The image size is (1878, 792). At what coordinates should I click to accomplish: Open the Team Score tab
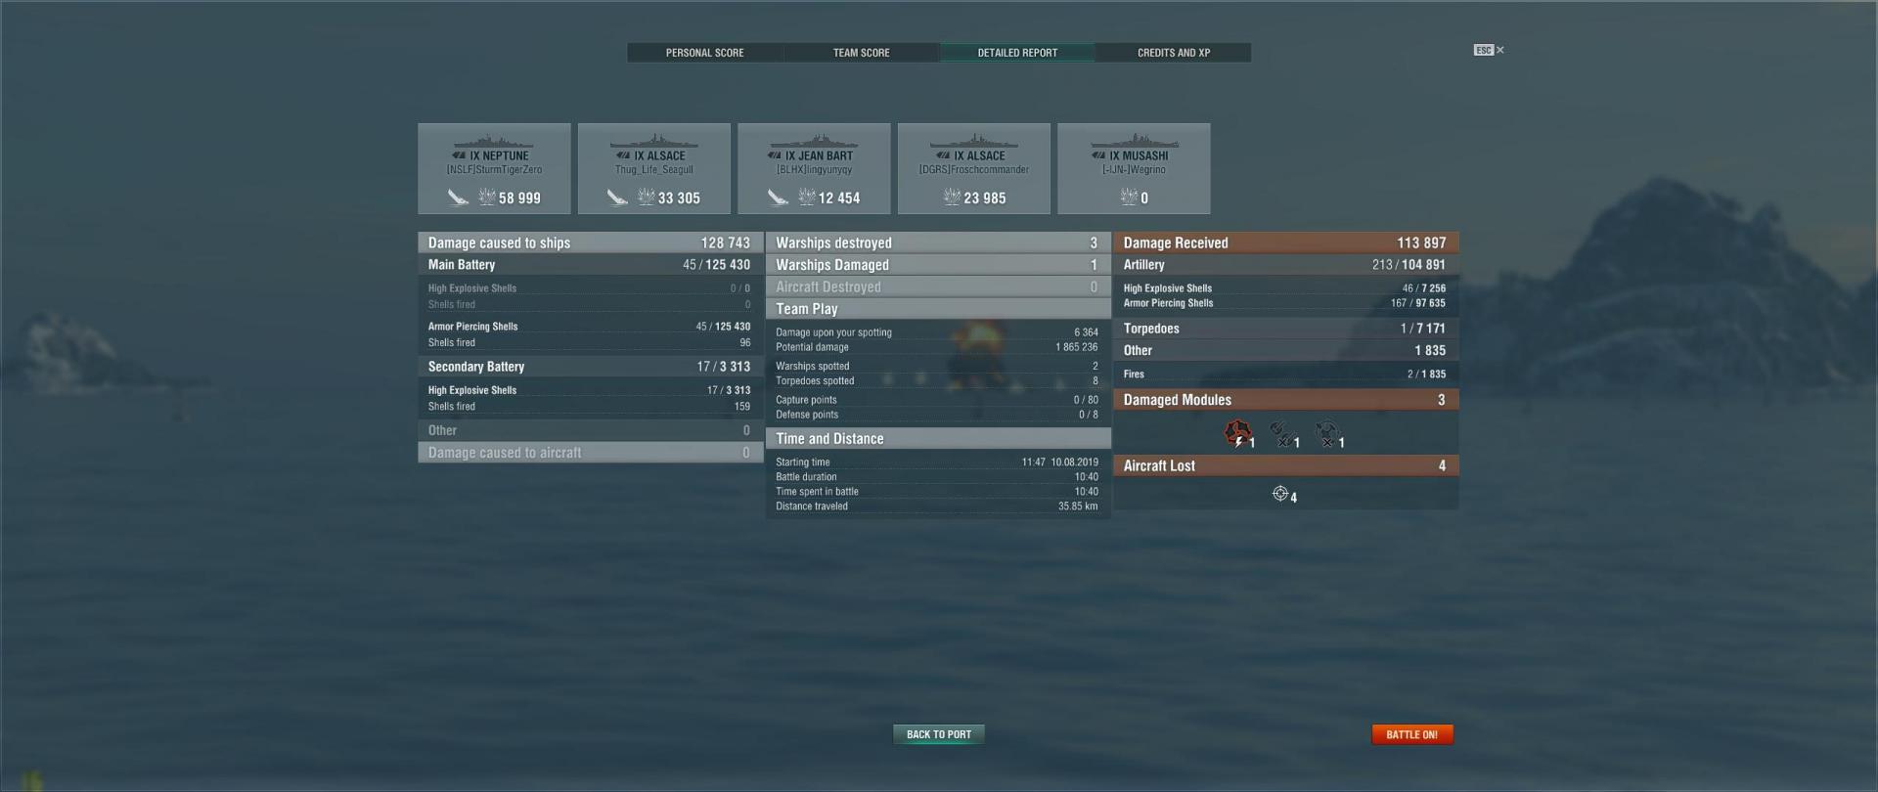tap(861, 53)
